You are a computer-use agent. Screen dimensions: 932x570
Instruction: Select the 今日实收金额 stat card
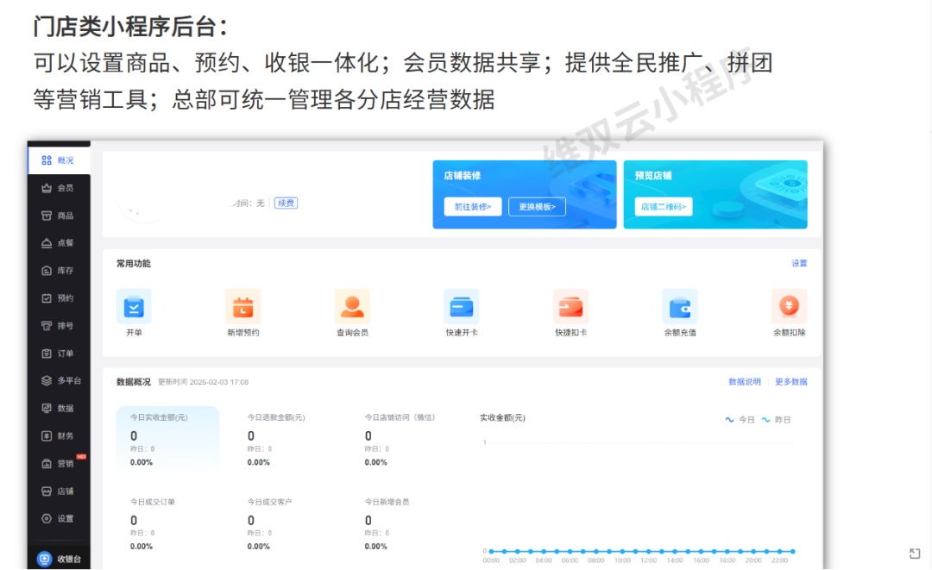click(167, 440)
